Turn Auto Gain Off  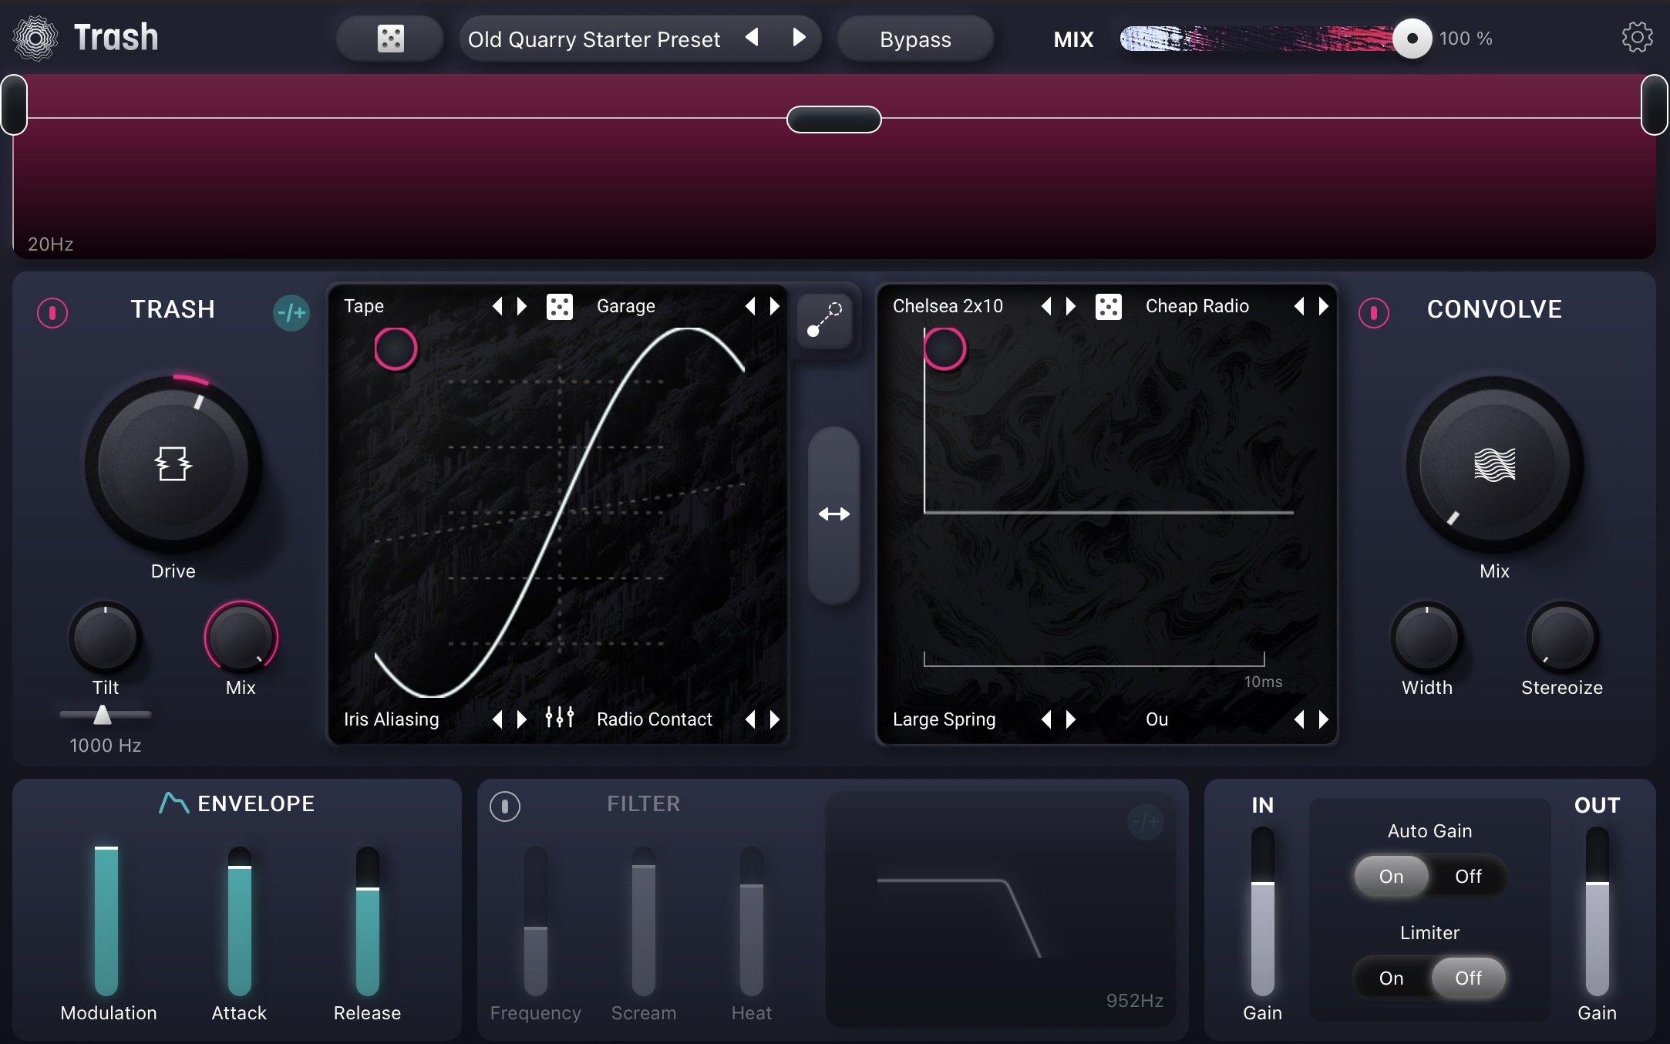(x=1468, y=876)
